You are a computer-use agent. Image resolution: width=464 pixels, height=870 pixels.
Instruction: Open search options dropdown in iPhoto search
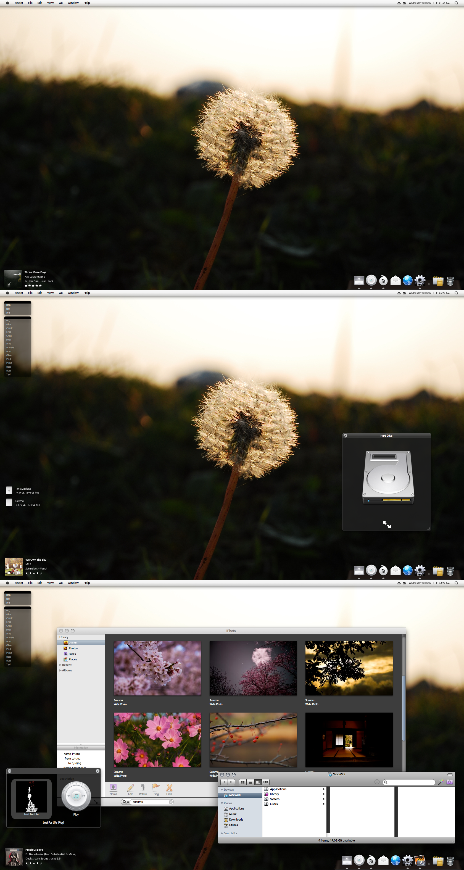(x=126, y=802)
